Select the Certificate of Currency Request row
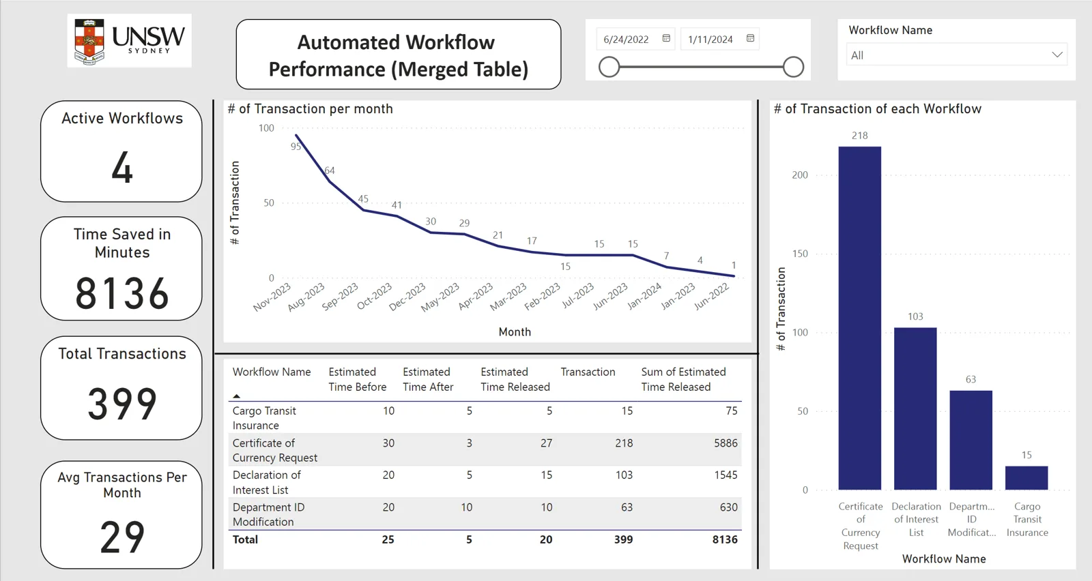Image resolution: width=1092 pixels, height=581 pixels. (x=485, y=449)
